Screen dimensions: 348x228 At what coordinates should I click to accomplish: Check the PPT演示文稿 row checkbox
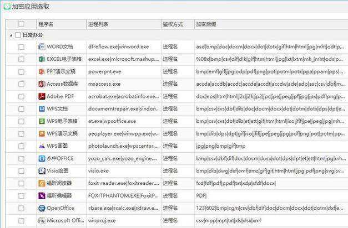coord(21,72)
